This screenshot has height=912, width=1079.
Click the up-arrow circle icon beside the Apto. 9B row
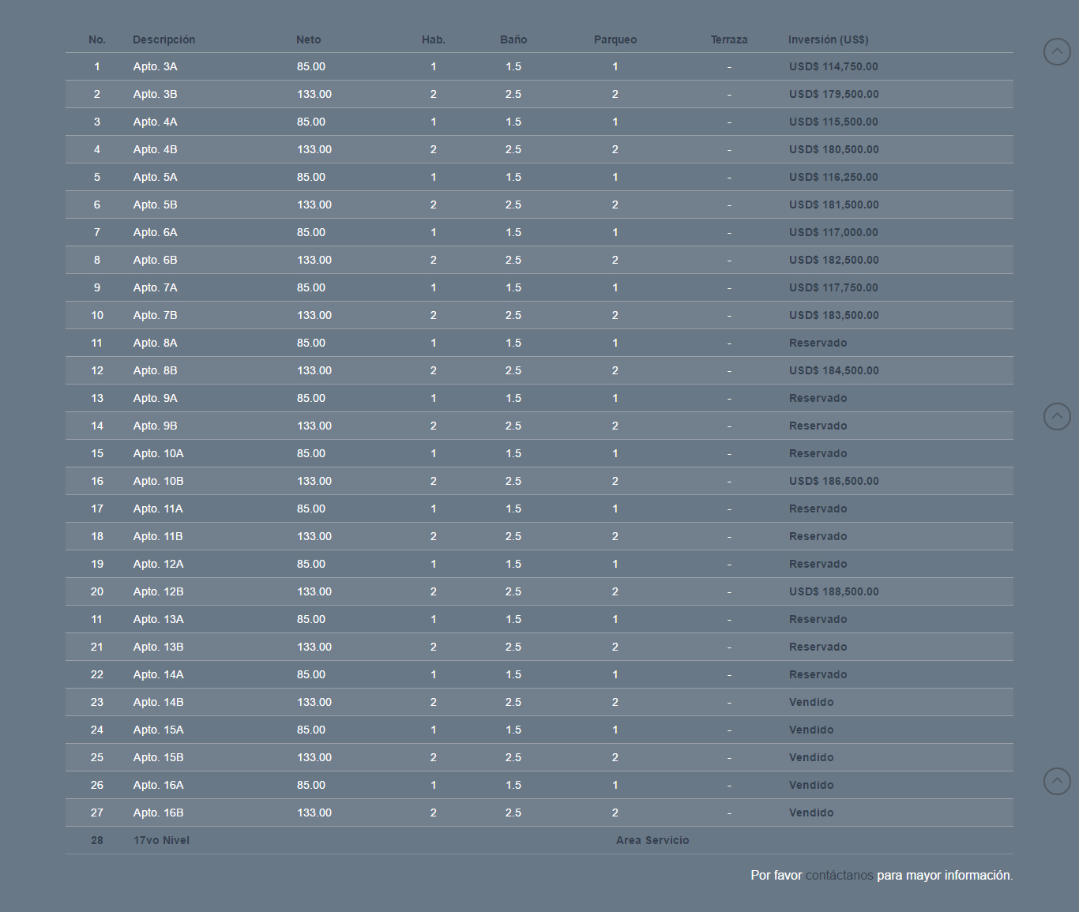point(1057,417)
